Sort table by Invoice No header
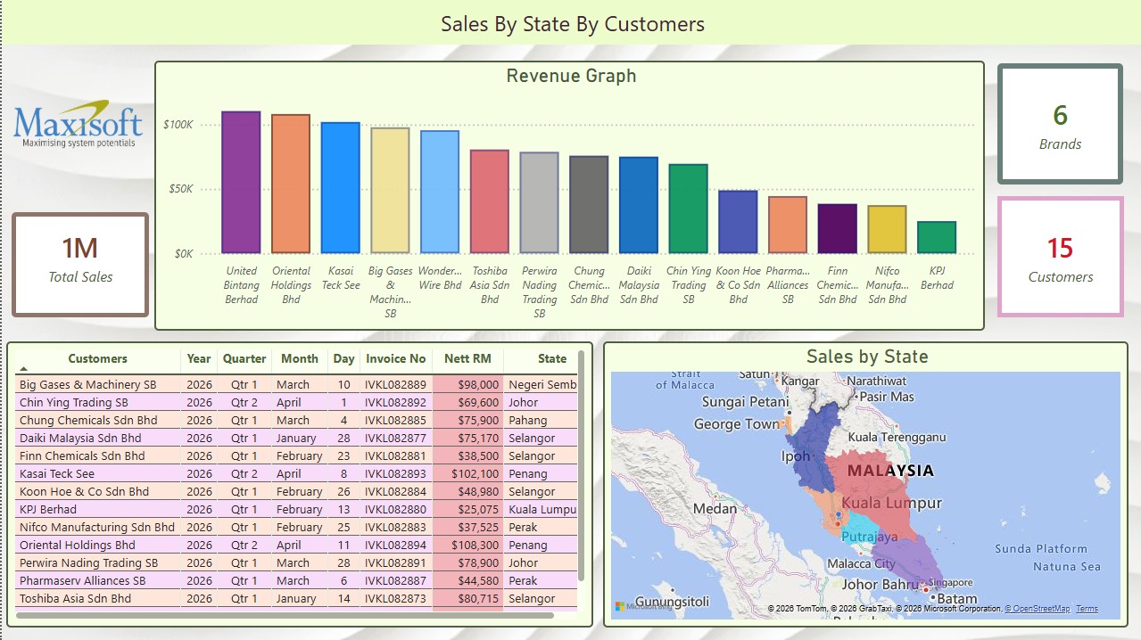The image size is (1141, 640). click(x=395, y=358)
